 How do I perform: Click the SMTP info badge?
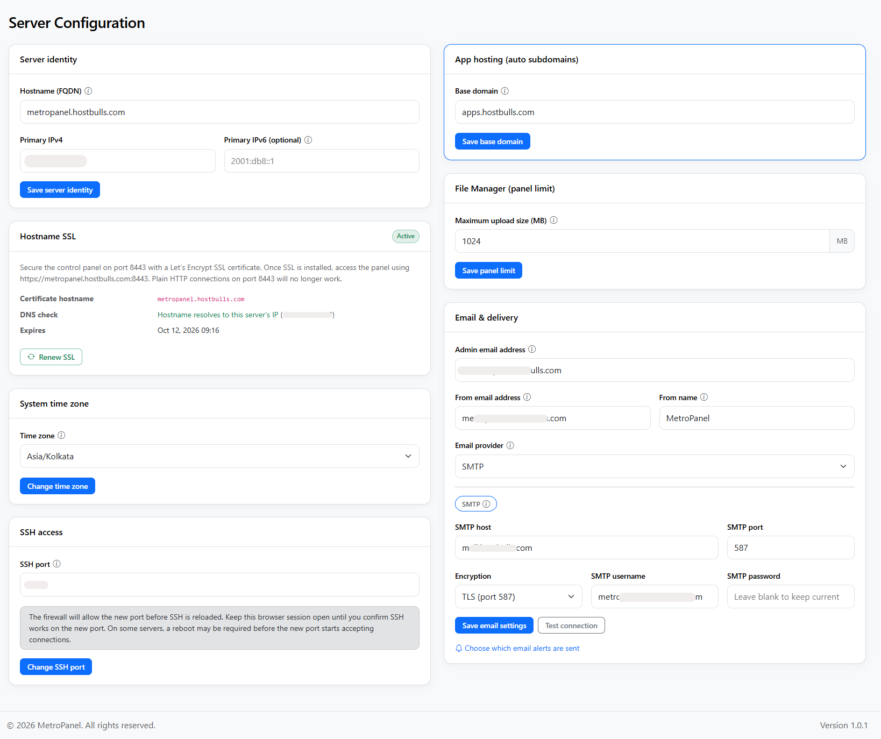pyautogui.click(x=476, y=504)
